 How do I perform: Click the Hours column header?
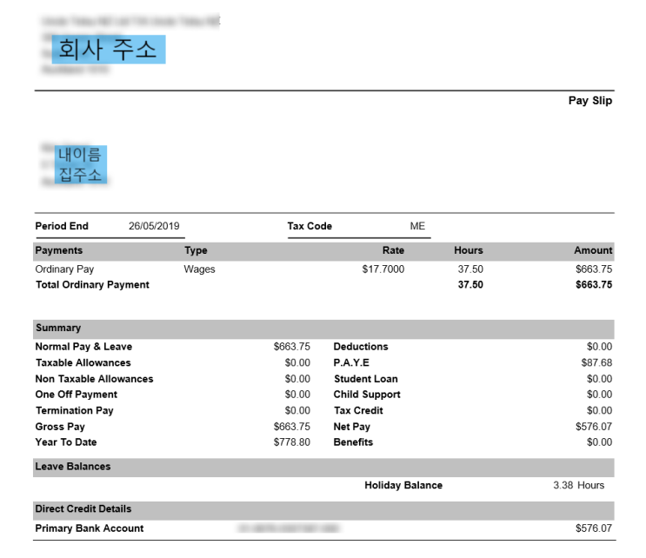[469, 250]
